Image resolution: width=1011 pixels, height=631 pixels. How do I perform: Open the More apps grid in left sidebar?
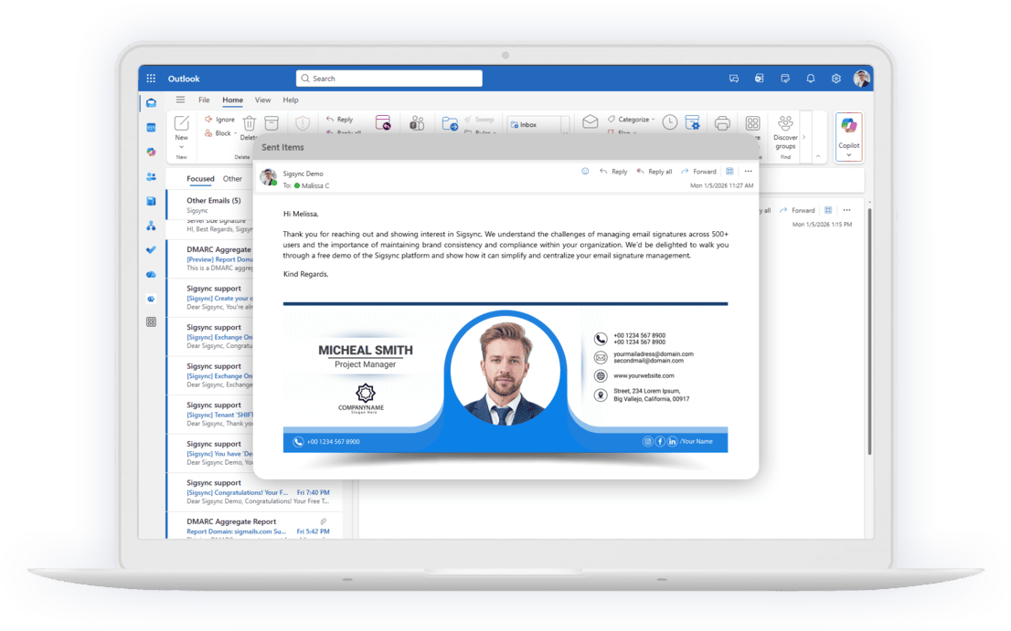(151, 322)
